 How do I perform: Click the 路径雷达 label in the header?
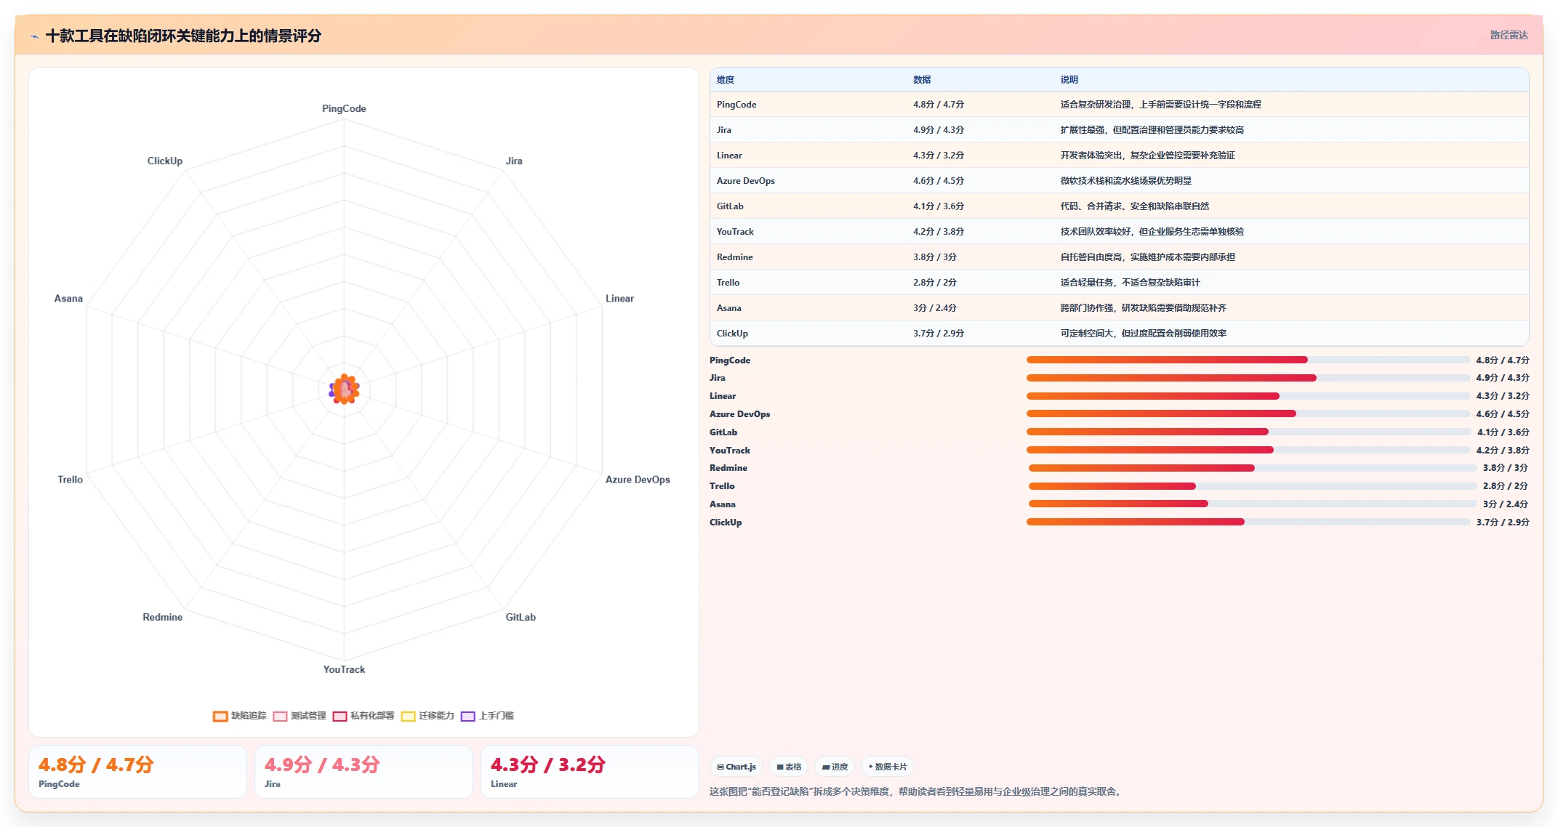[x=1509, y=35]
